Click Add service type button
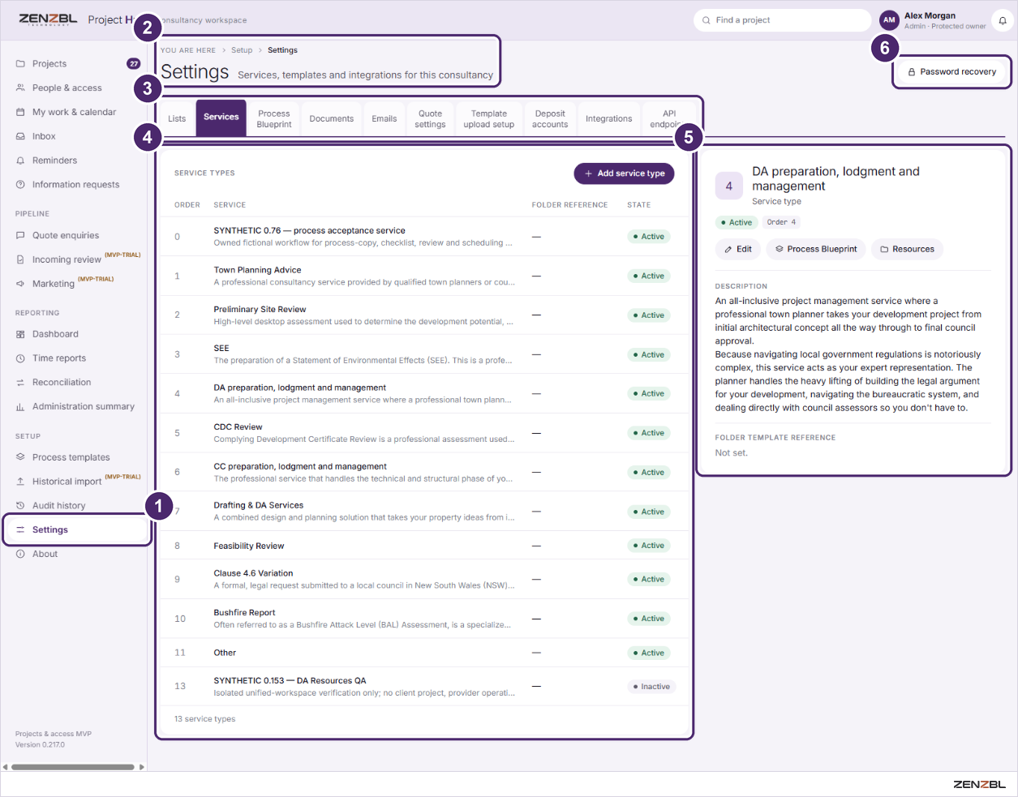 tap(624, 174)
